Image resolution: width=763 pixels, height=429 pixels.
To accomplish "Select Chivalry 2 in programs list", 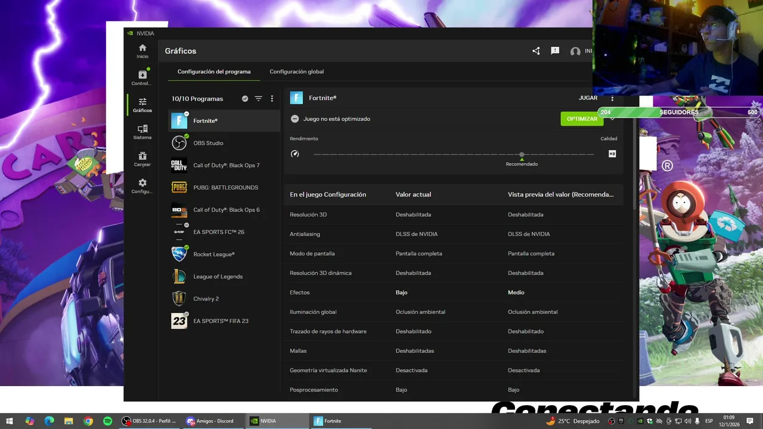I will tap(224, 299).
